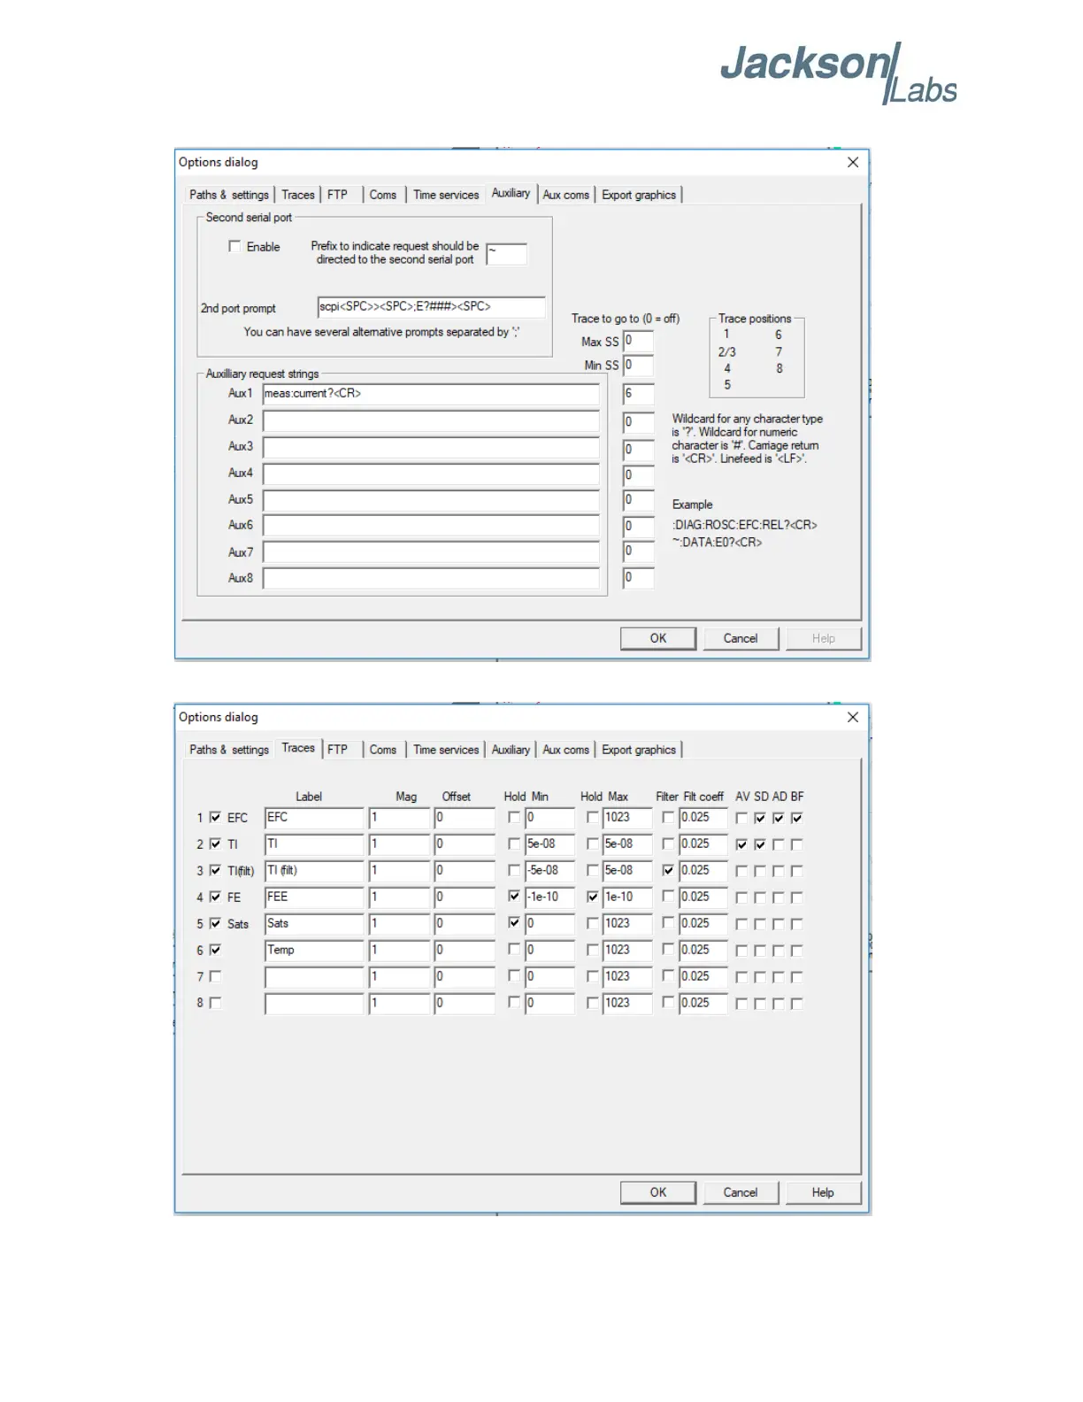Viewport: 1083px width, 1402px height.
Task: Toggle the Filter checkbox for TI(filt) row
Action: [668, 870]
